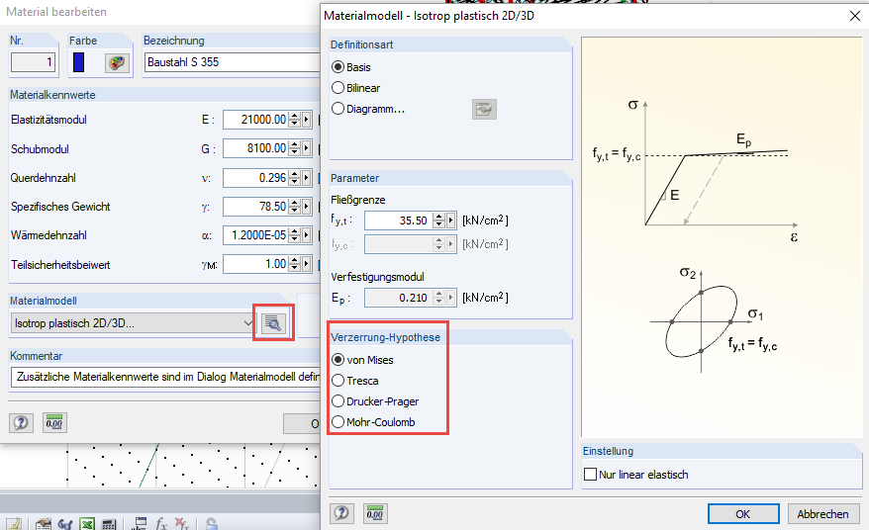Open material model details dialog icon
The image size is (869, 530).
(x=272, y=323)
